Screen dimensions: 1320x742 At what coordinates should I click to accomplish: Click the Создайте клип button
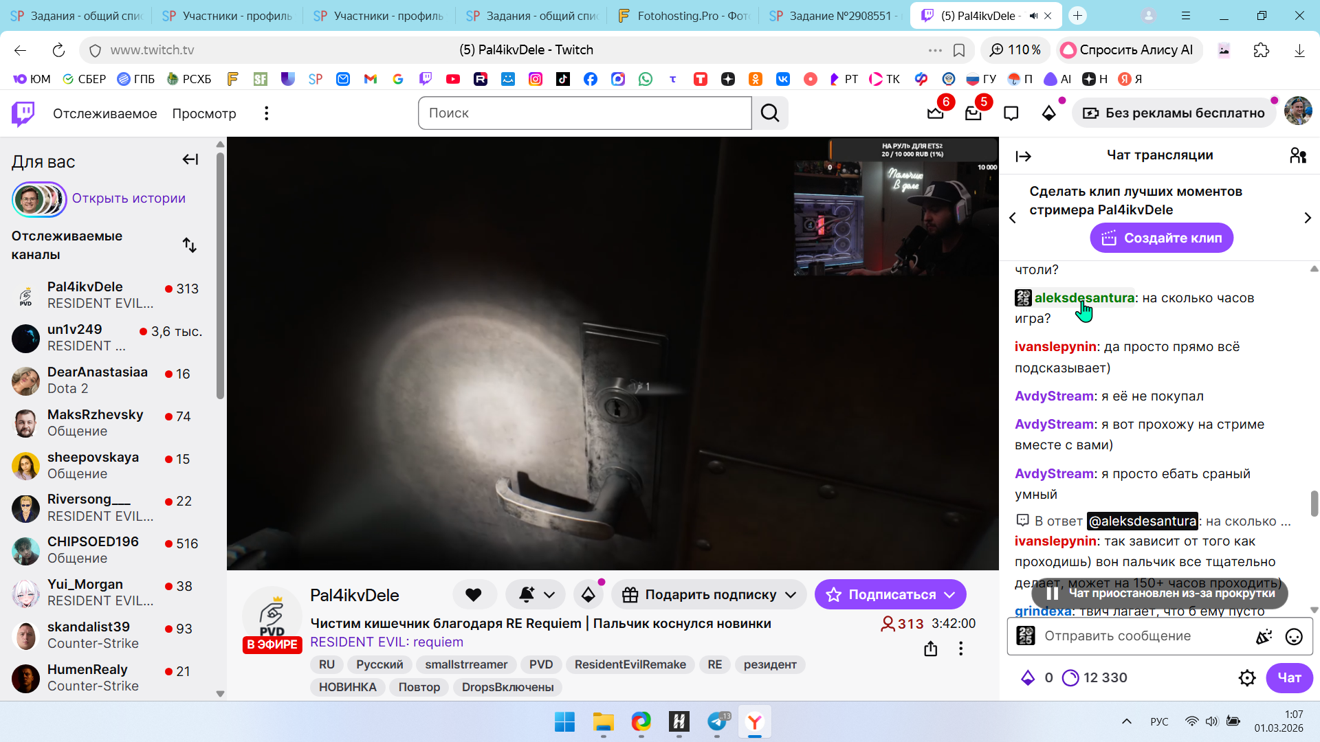[x=1161, y=238]
